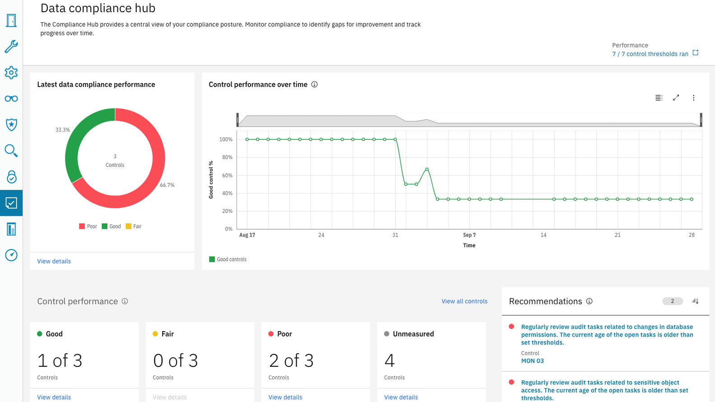The width and height of the screenshot is (715, 402).
Task: Toggle Fair legend item in donut chart
Action: (134, 226)
